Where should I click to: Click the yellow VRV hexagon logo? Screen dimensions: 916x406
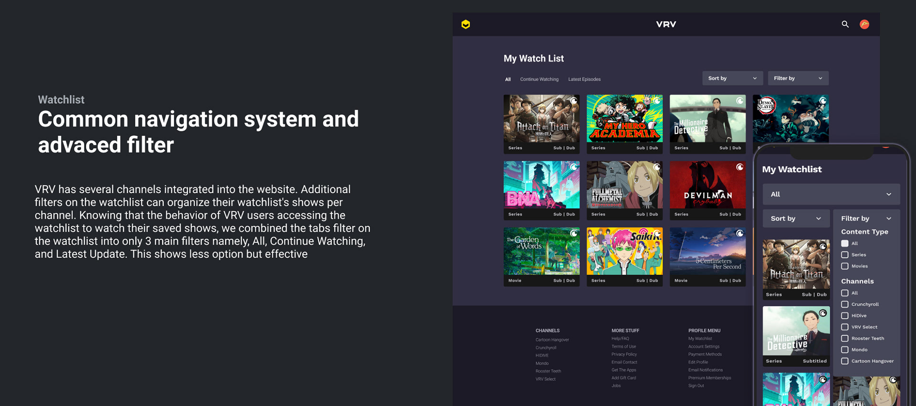[x=466, y=24]
